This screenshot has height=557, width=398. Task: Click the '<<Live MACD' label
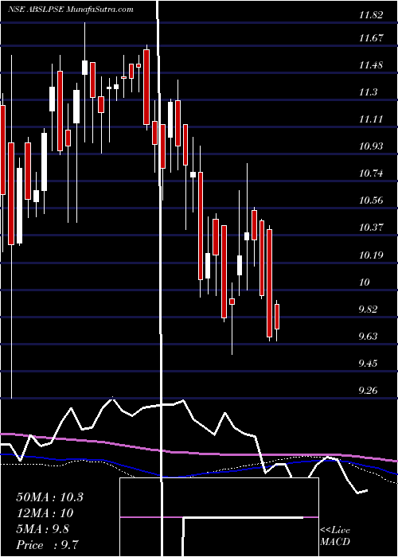click(335, 536)
